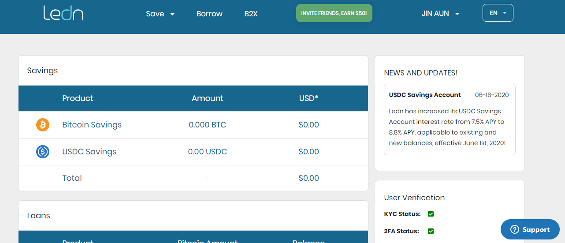This screenshot has height=243, width=565.
Task: Click the Support question mark icon
Action: coord(514,229)
